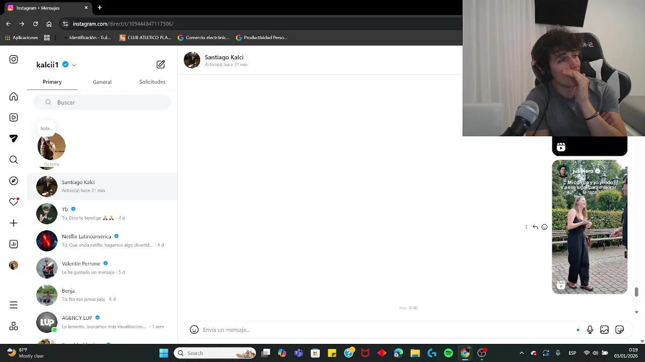The image size is (645, 362).
Task: Open the Meta apps grid icon
Action: [x=14, y=326]
